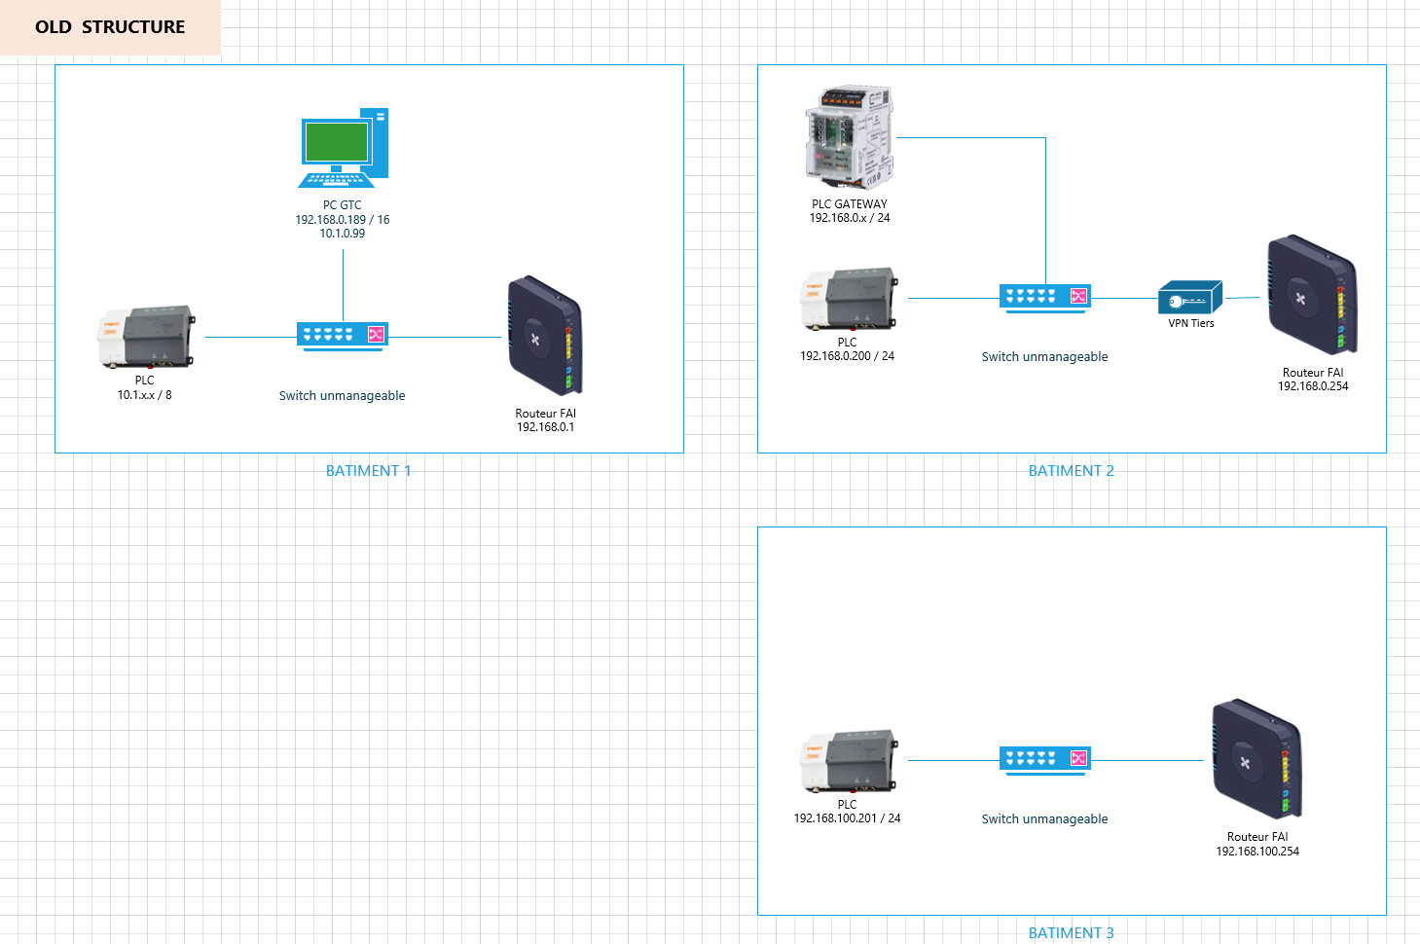Click the PLC device in Batiment 1

click(x=146, y=338)
